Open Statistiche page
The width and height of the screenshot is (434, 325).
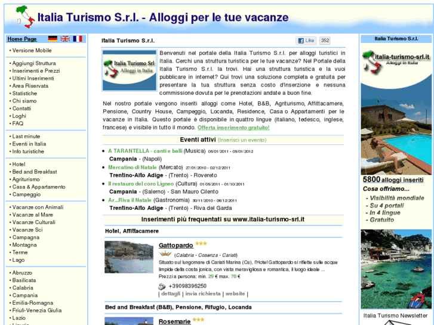(24, 94)
